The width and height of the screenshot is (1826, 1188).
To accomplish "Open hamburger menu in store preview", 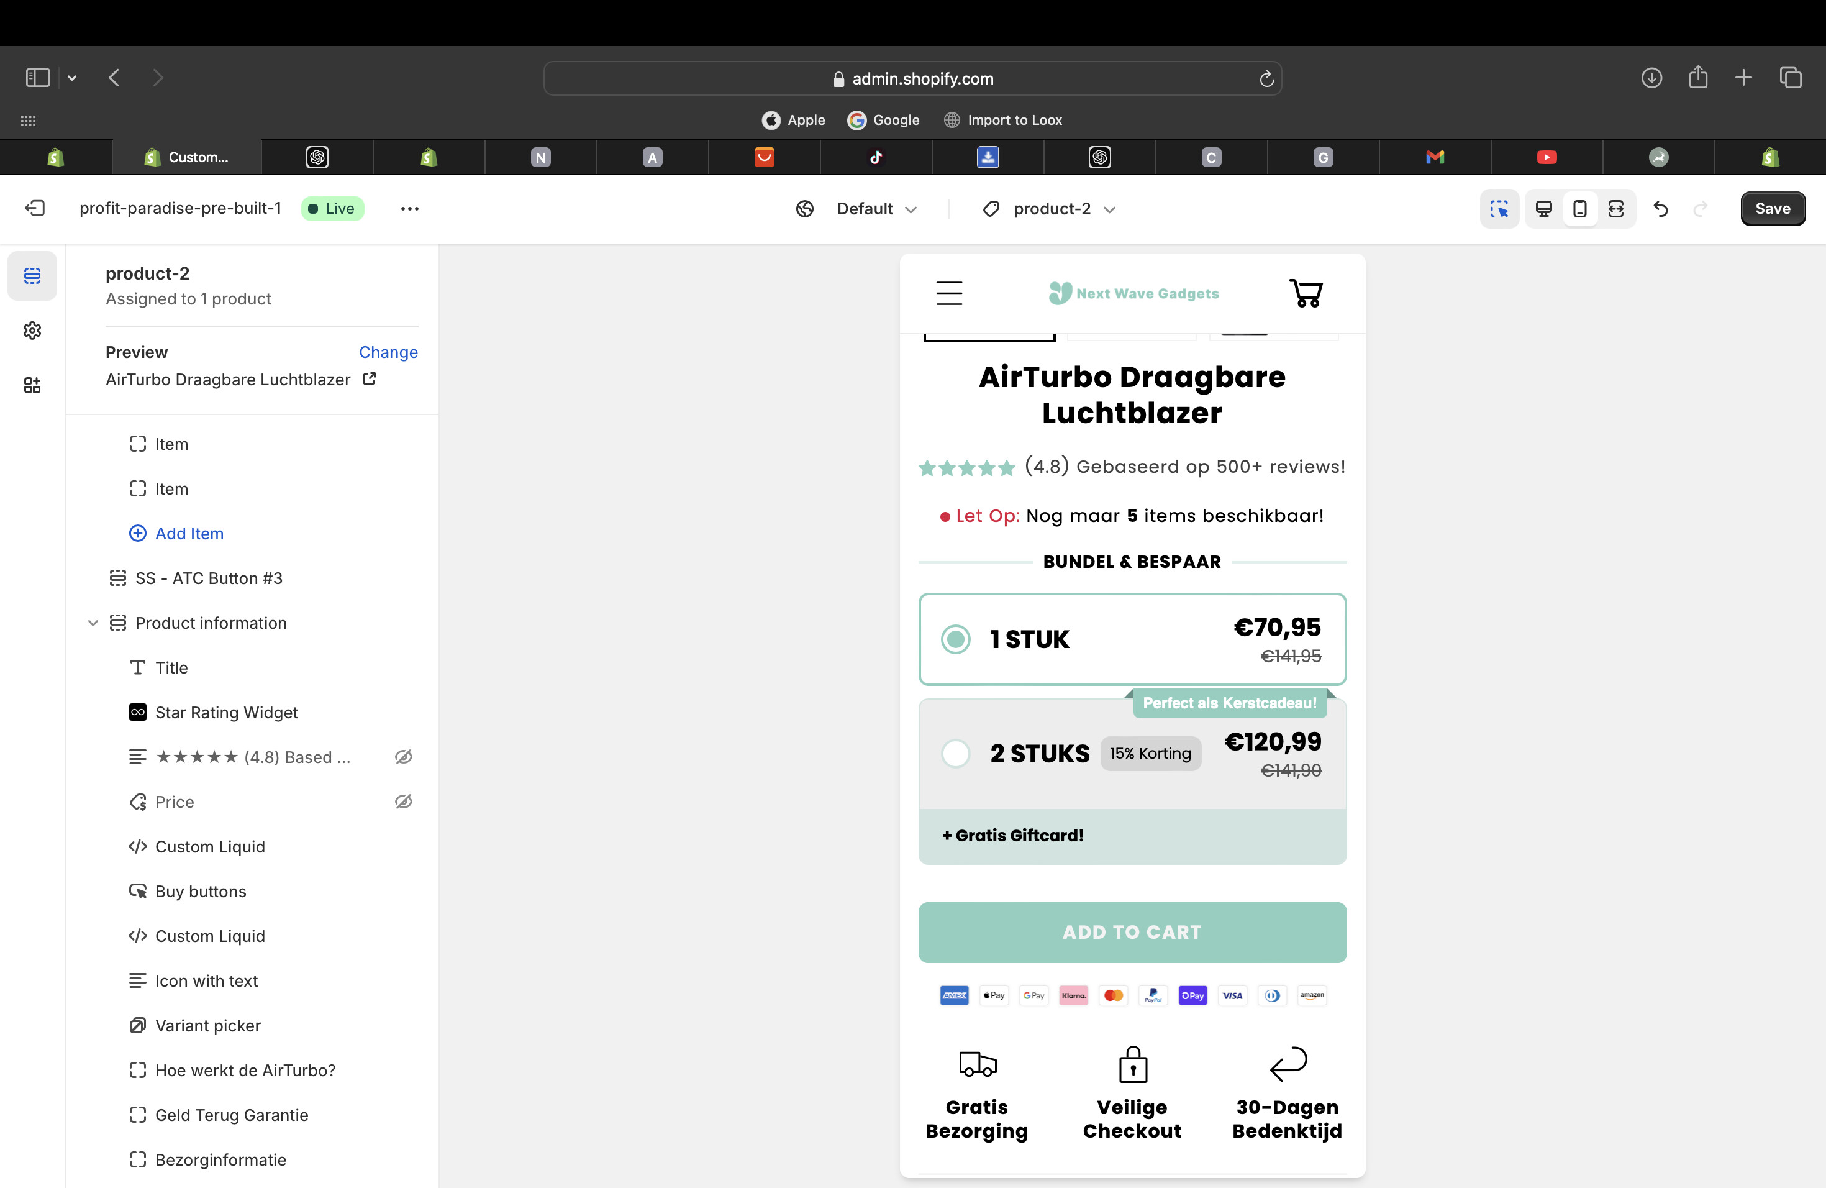I will point(949,293).
